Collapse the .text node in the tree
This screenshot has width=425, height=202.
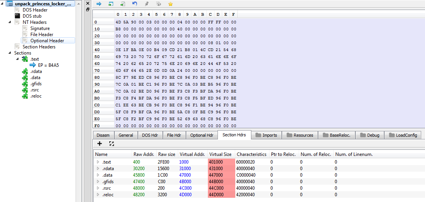18,59
